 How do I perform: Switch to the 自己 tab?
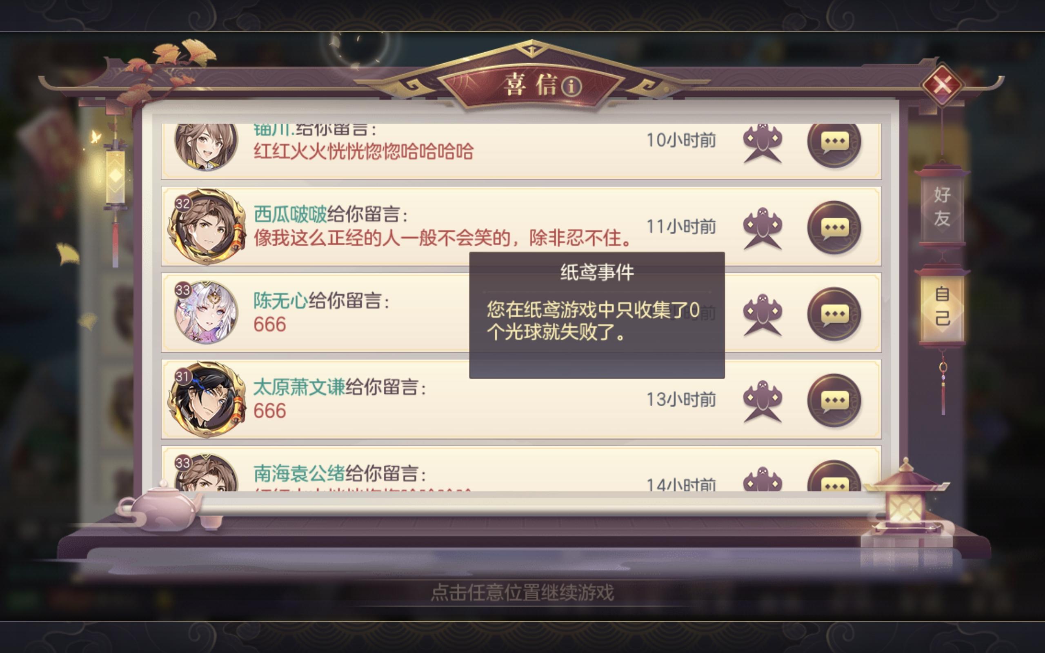click(x=942, y=307)
